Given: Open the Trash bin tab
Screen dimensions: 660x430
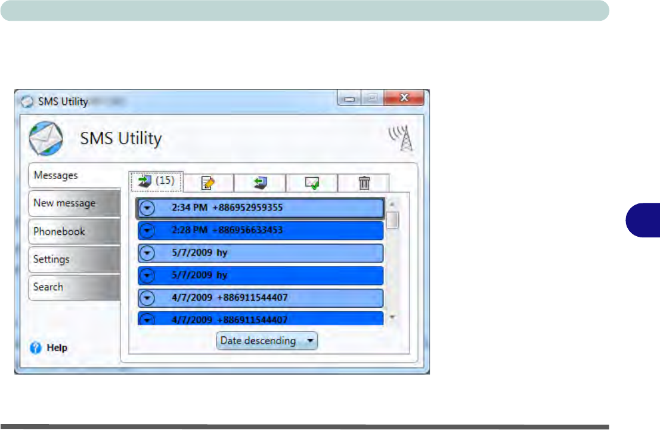Looking at the screenshot, I should point(364,182).
